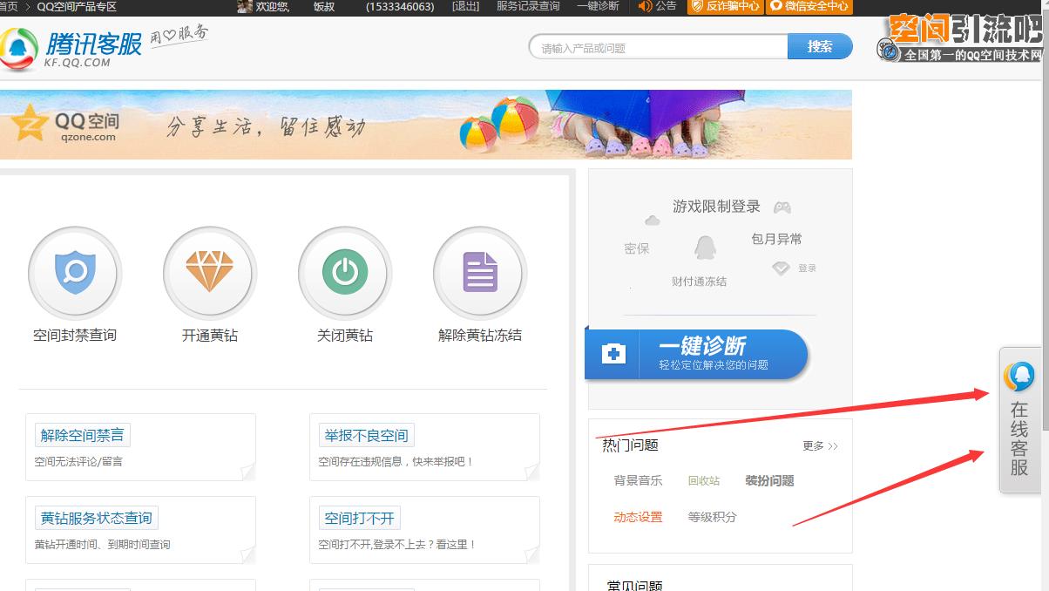The image size is (1049, 591).
Task: Go to 首页 in the top menu
Action: coord(7,8)
